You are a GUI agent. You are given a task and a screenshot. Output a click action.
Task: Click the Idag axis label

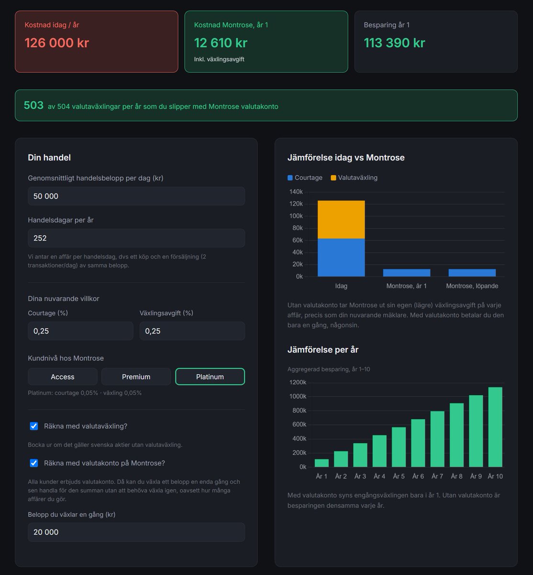(341, 286)
